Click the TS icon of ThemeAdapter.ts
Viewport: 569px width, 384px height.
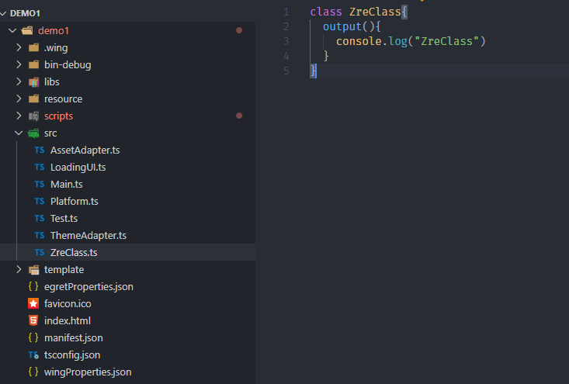click(39, 235)
